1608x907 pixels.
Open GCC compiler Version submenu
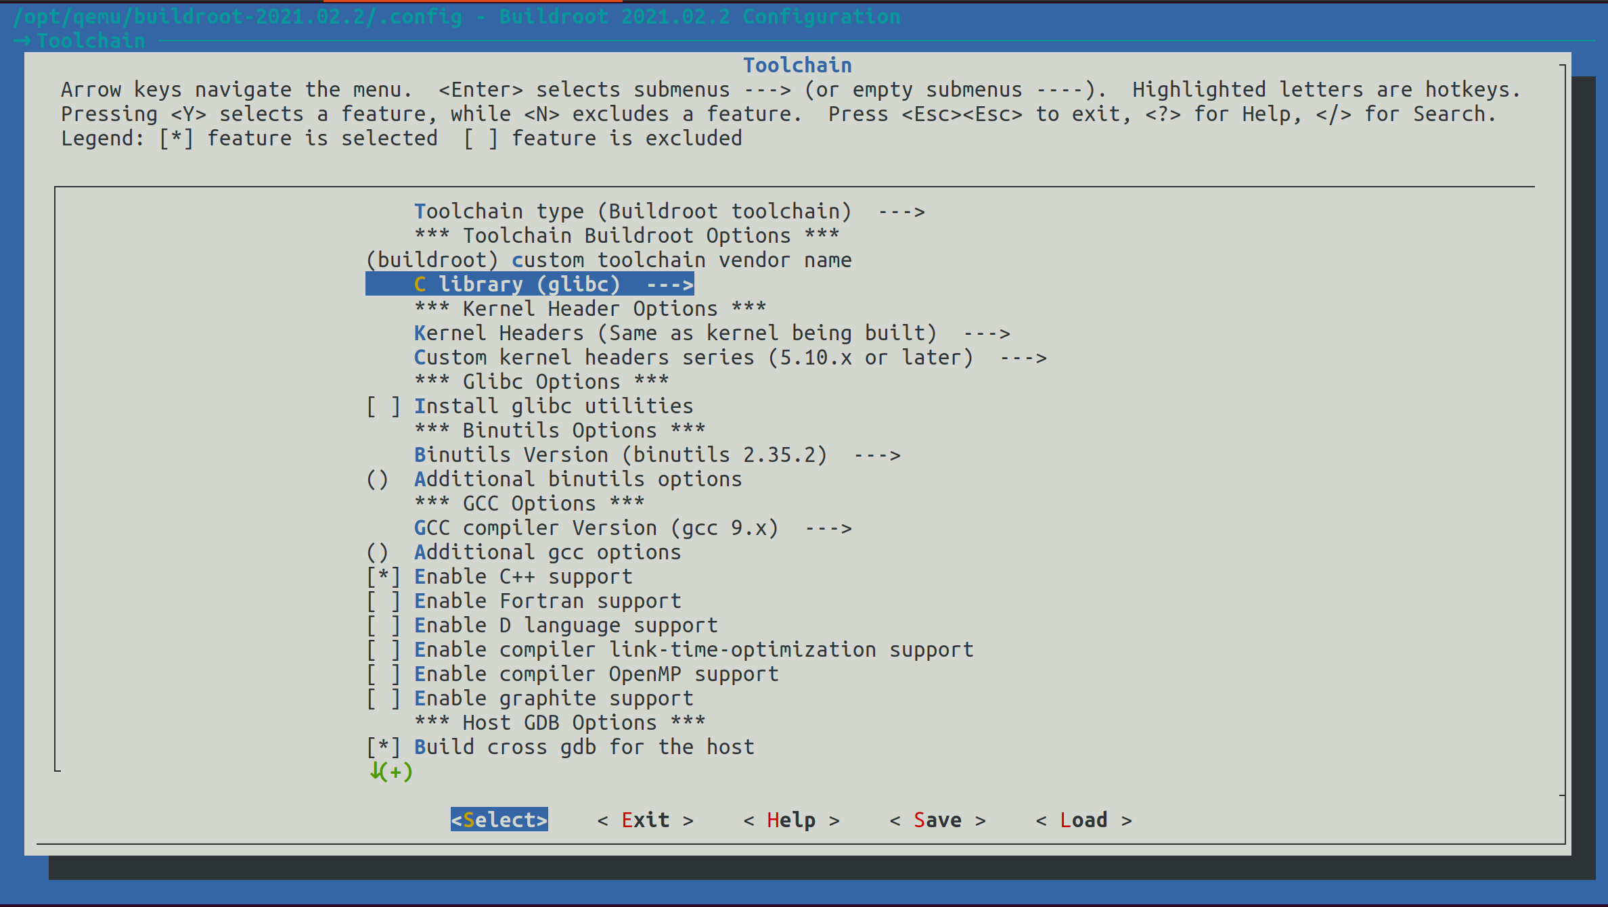(633, 528)
